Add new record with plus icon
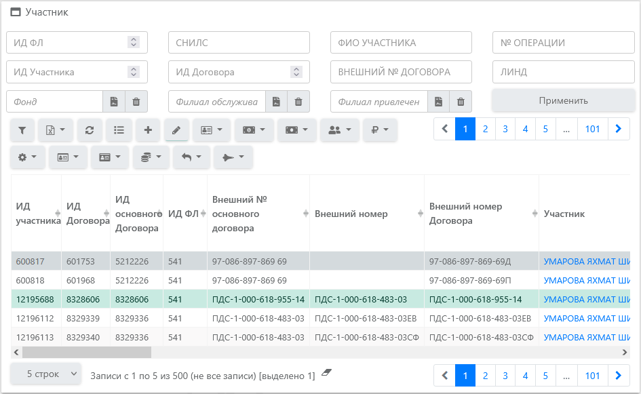641x394 pixels. click(147, 130)
